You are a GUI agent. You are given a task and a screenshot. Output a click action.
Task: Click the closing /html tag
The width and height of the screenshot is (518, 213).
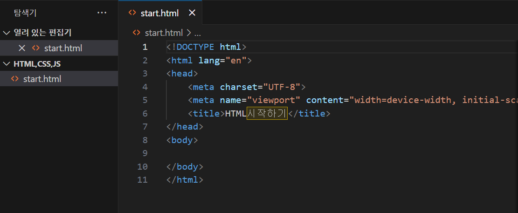(x=185, y=180)
